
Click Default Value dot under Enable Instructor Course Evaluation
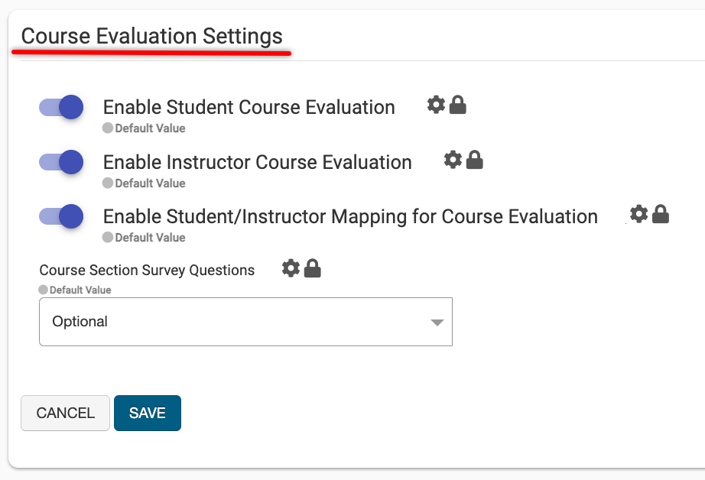(108, 183)
